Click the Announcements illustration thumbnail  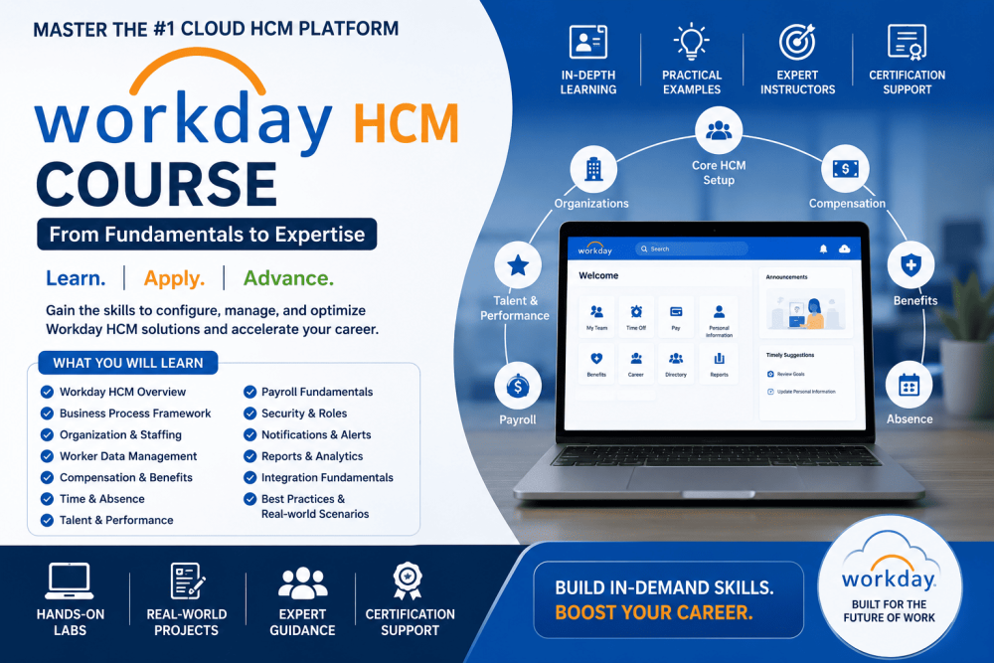pos(806,309)
